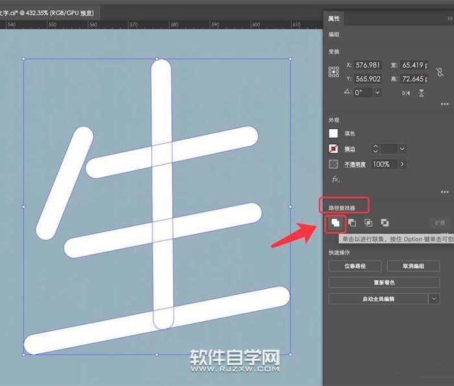The height and width of the screenshot is (386, 454).
Task: Expand the opacity slider arrow
Action: [402, 164]
